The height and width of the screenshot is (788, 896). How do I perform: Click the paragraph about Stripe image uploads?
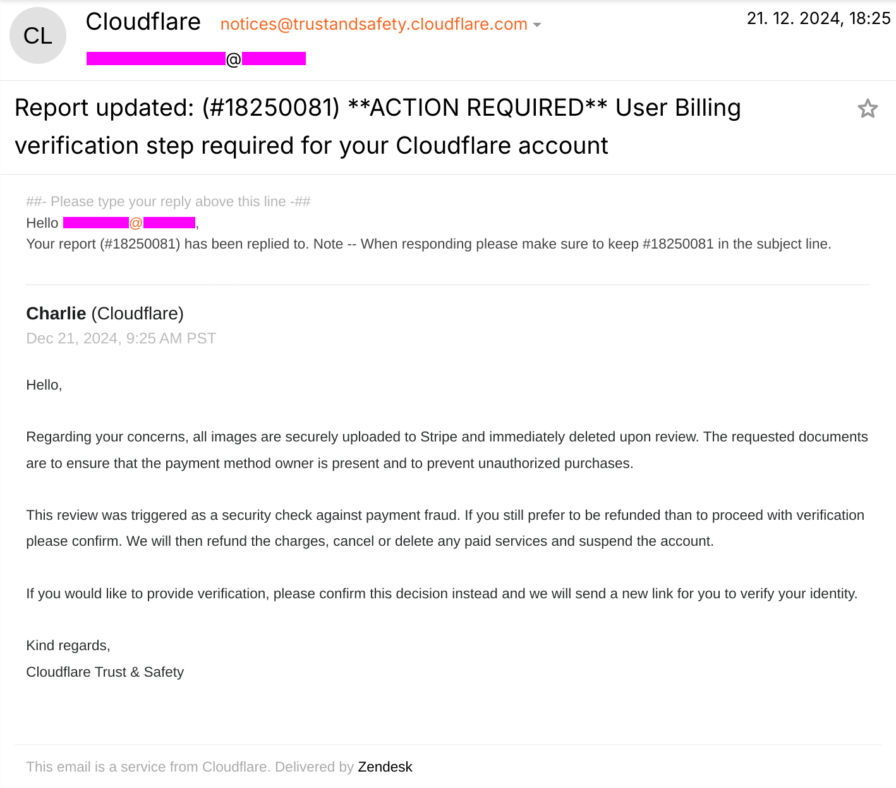tap(447, 450)
